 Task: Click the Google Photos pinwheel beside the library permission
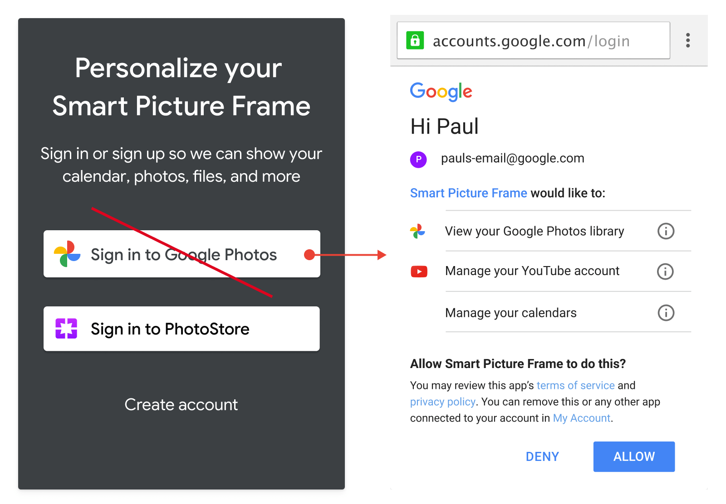pyautogui.click(x=418, y=231)
